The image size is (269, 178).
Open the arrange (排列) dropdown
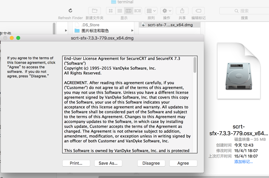(151, 11)
